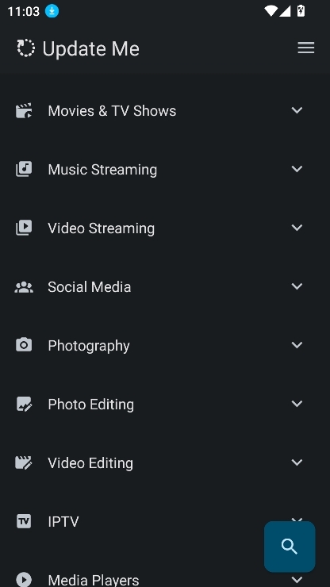Open the Music Streaming category
This screenshot has height=587, width=330.
click(x=165, y=170)
